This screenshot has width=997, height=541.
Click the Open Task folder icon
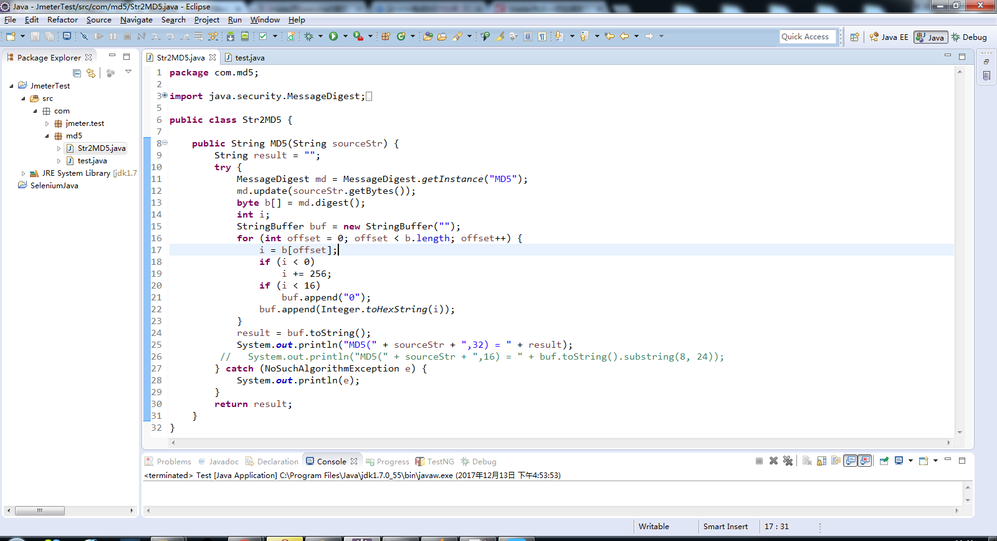(442, 36)
